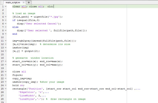Place cursor on rectangle function name
The height and width of the screenshot is (103, 158).
pos(19,89)
